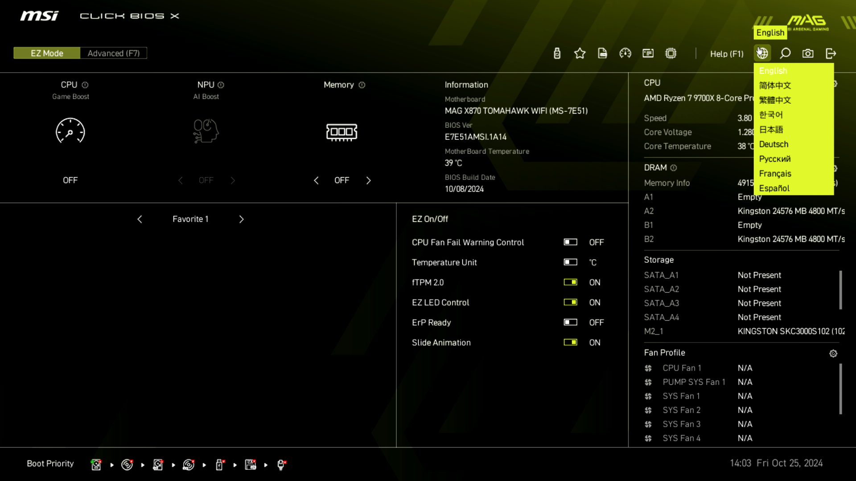Click the AI Boost NPU icon
856x481 pixels.
click(205, 131)
